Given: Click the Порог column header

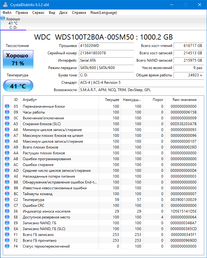Looking at the screenshot, I should point(154,99).
